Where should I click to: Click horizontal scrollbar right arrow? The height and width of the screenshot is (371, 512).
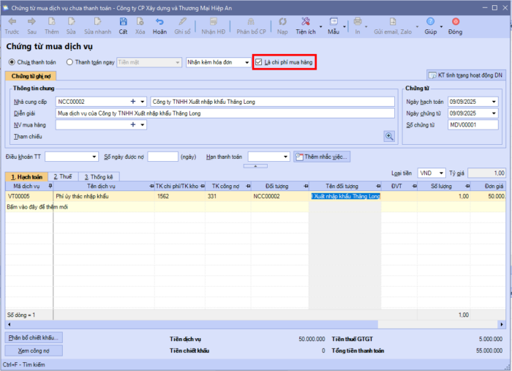502,324
